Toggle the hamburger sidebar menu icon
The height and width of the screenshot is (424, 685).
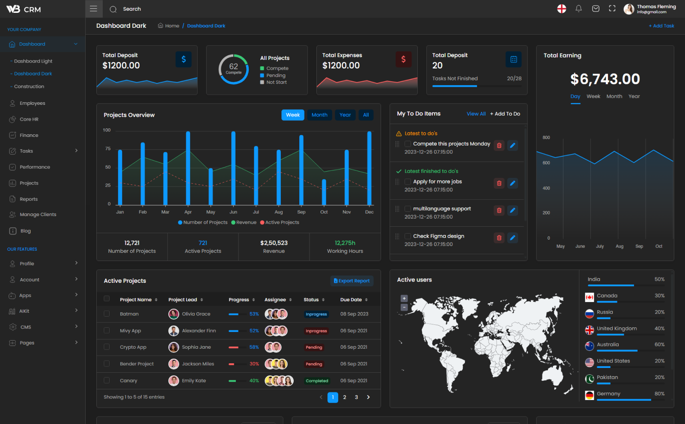click(x=93, y=9)
